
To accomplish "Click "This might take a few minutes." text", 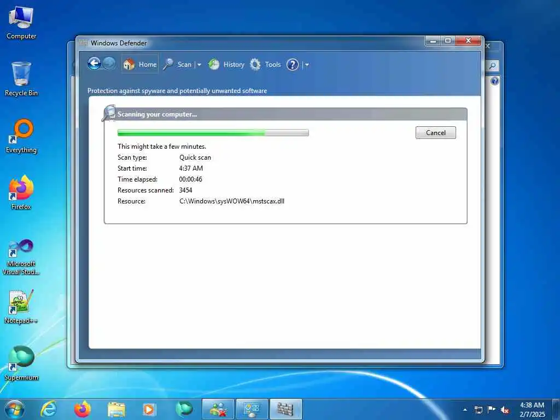I will (x=162, y=147).
